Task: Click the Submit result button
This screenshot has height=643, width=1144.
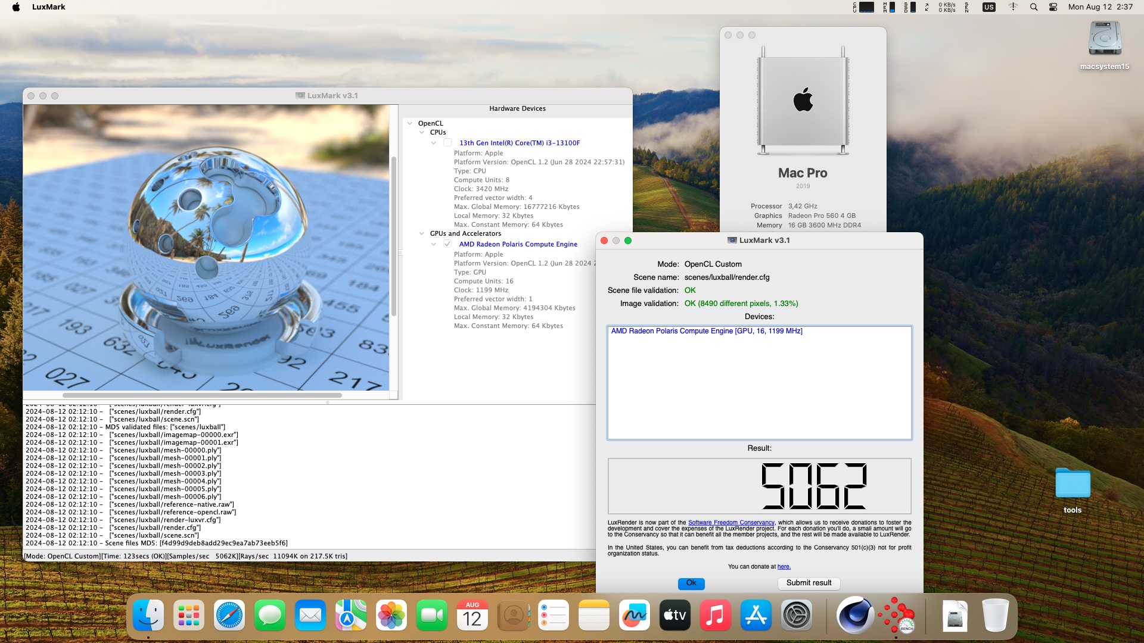Action: click(x=809, y=583)
